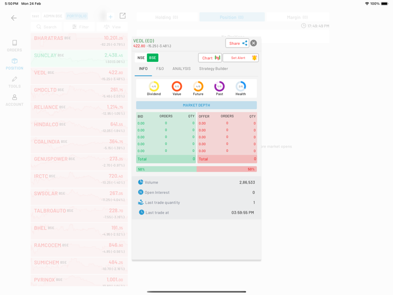Switch to the ANALYSIS tab

[x=181, y=69]
